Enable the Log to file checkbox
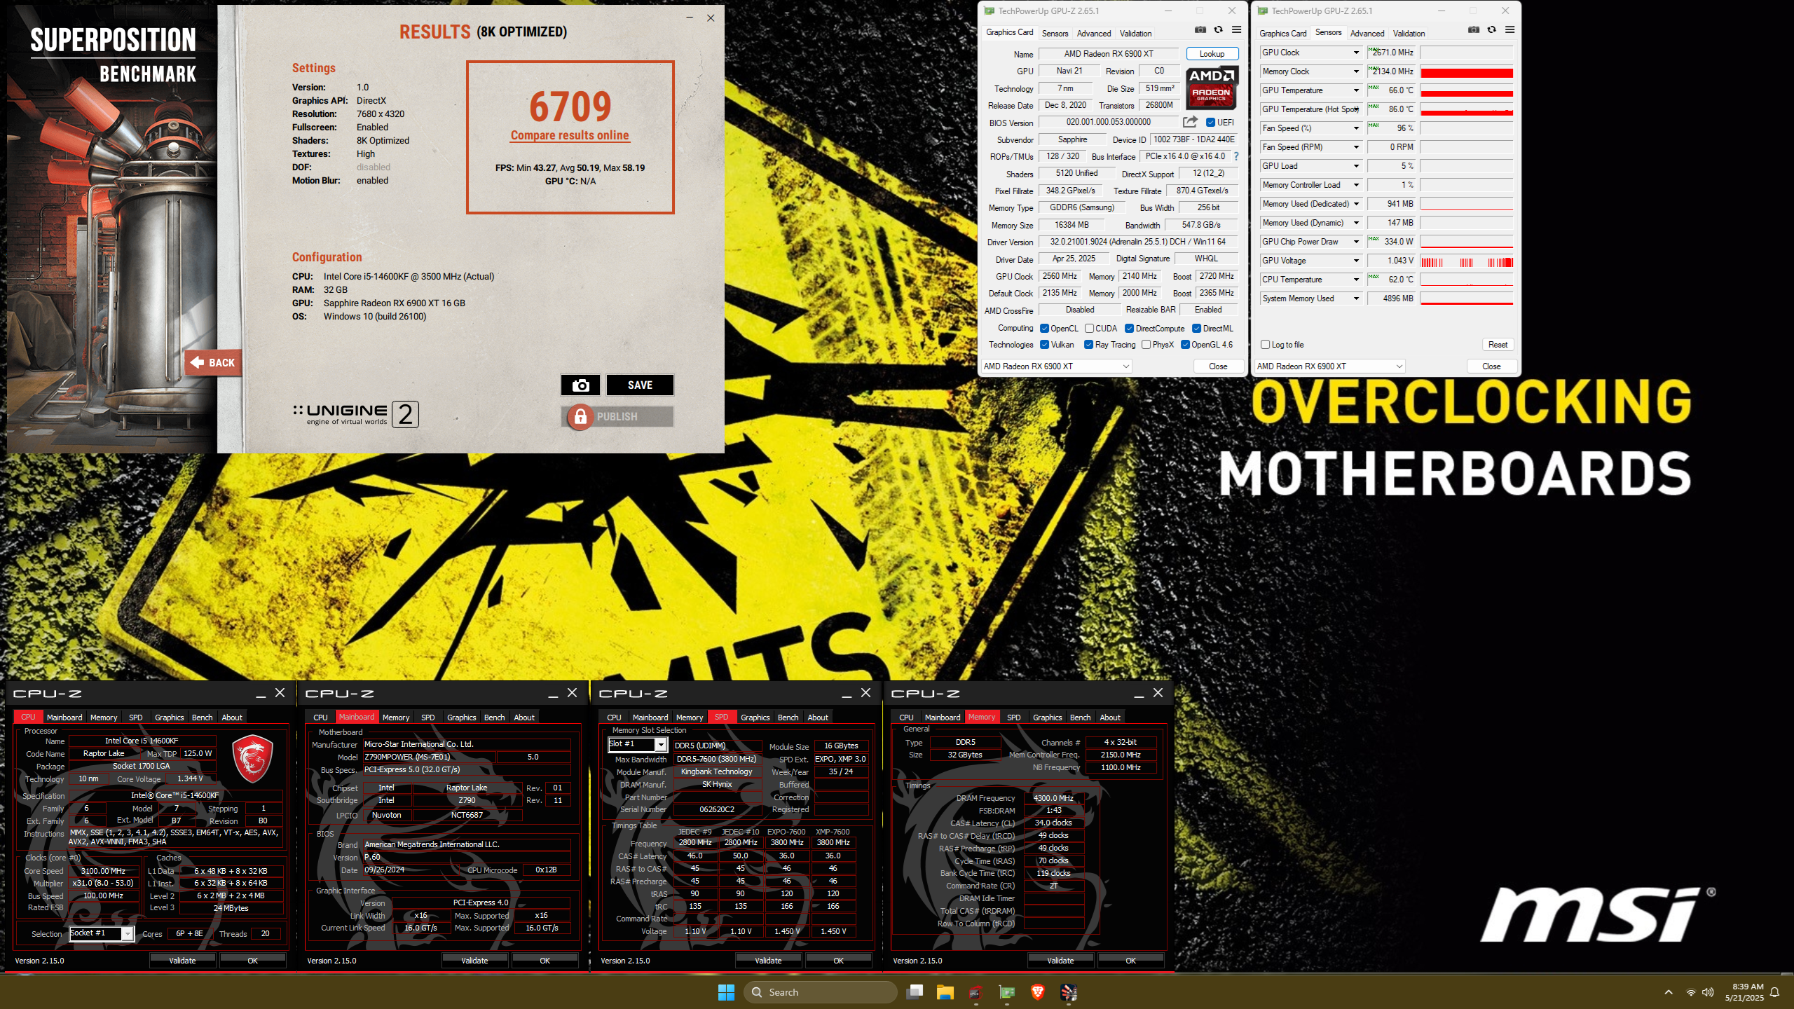The height and width of the screenshot is (1009, 1794). click(x=1265, y=345)
